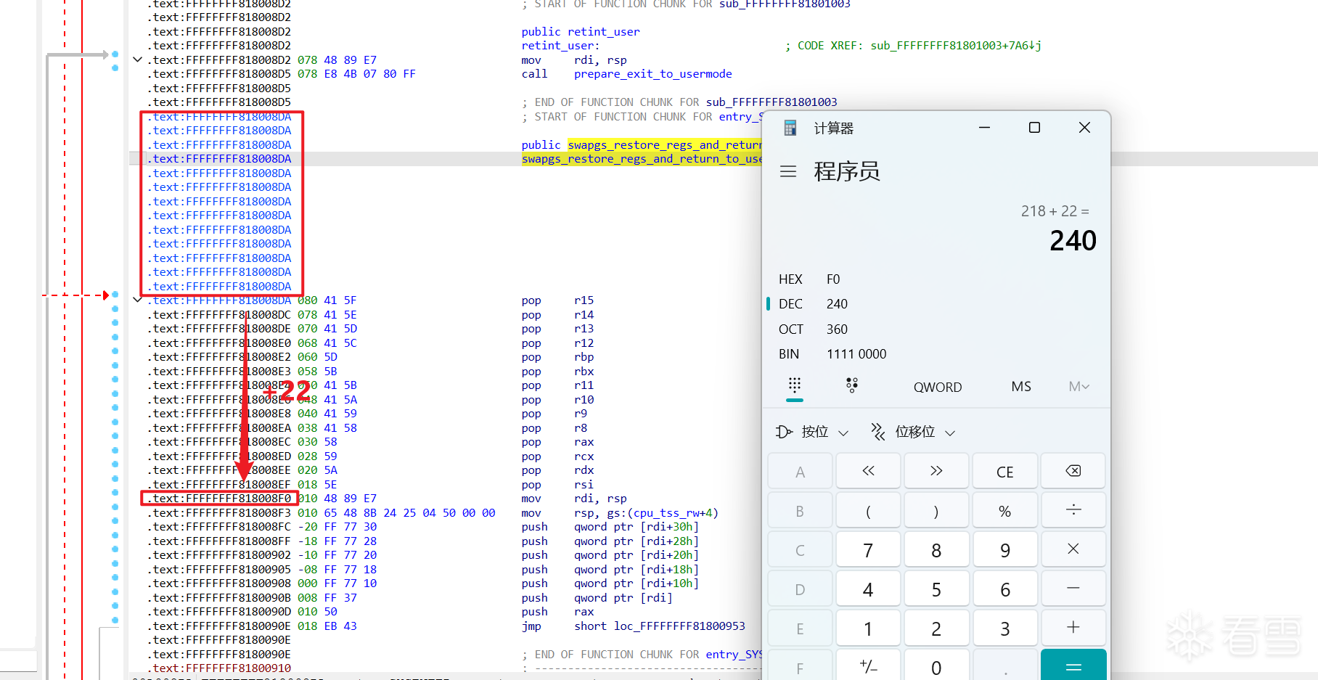1318x680 pixels.
Task: Click the % modulo key
Action: [x=1005, y=510]
